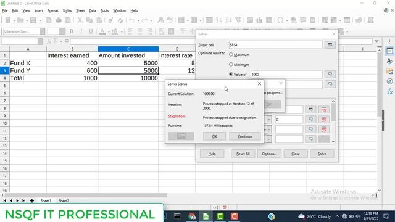The image size is (395, 222).
Task: Toggle the AutoFilter funnel icon
Action: click(x=238, y=20)
